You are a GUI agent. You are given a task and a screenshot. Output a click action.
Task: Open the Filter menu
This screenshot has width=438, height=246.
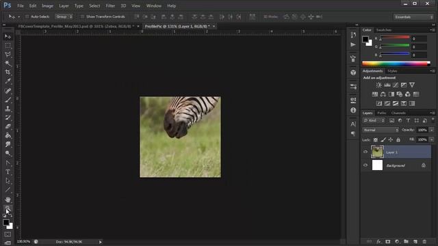pyautogui.click(x=110, y=5)
